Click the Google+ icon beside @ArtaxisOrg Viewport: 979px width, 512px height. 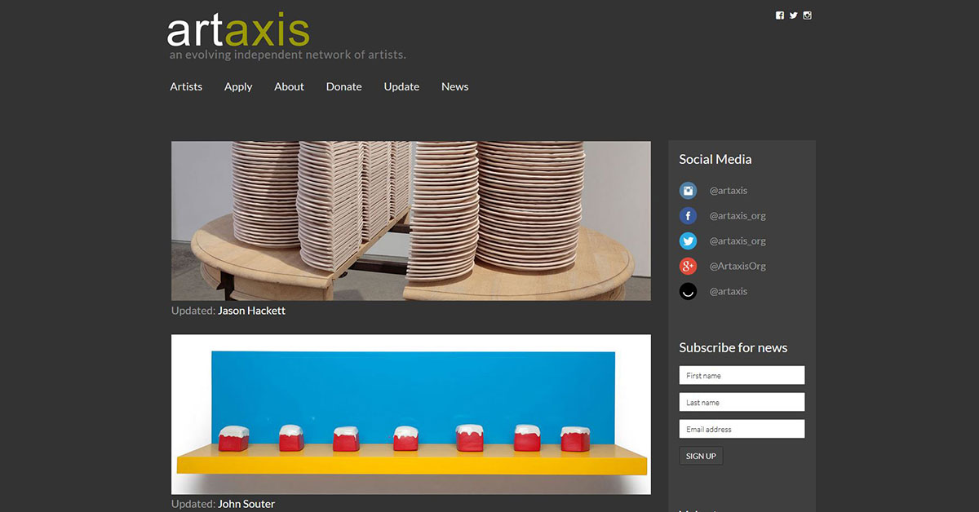tap(688, 266)
